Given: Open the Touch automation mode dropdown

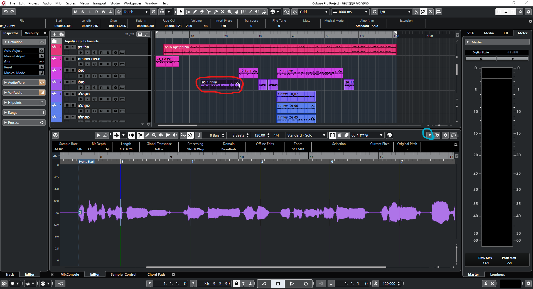Looking at the screenshot, I should 136,12.
